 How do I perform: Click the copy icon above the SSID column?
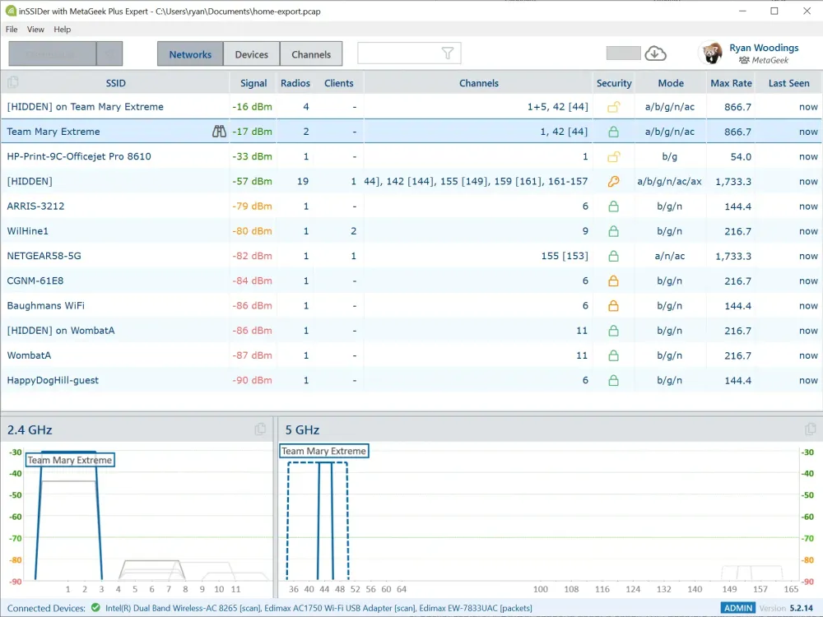click(12, 82)
